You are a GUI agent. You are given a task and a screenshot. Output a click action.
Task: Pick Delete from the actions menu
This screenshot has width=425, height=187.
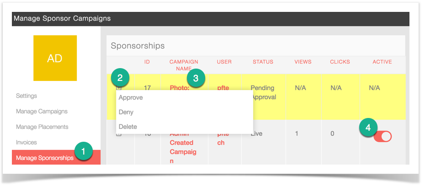(x=128, y=127)
